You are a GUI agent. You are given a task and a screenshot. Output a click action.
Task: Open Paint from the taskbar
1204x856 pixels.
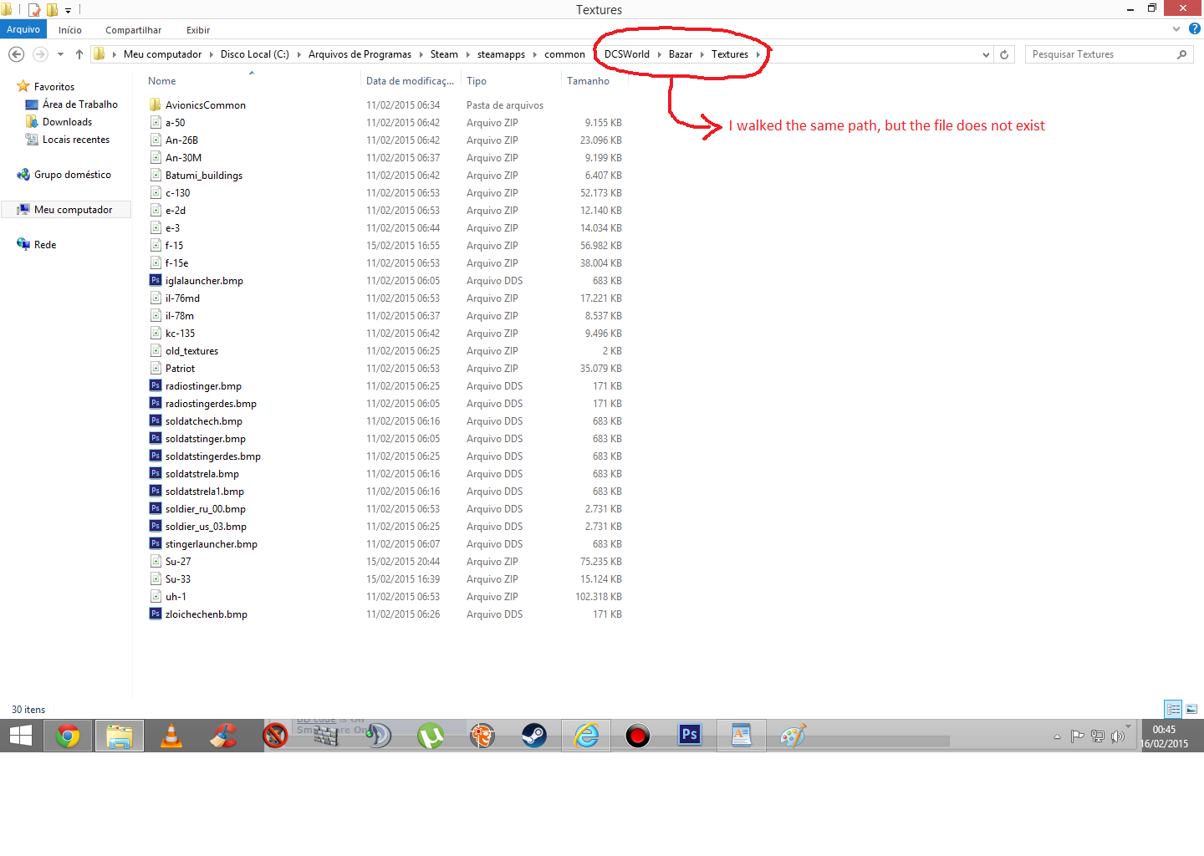click(793, 736)
